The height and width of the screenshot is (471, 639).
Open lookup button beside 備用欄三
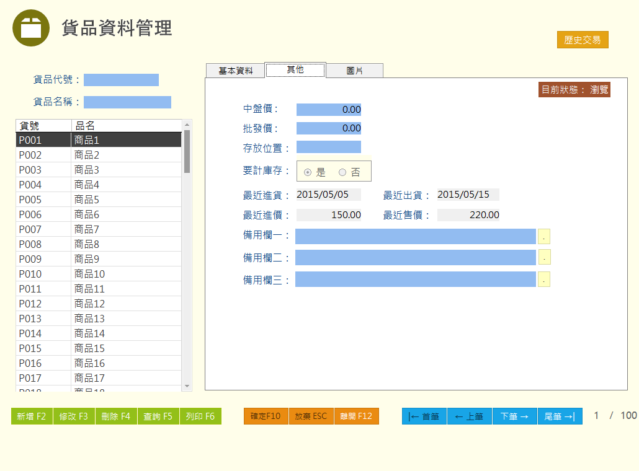(x=544, y=280)
